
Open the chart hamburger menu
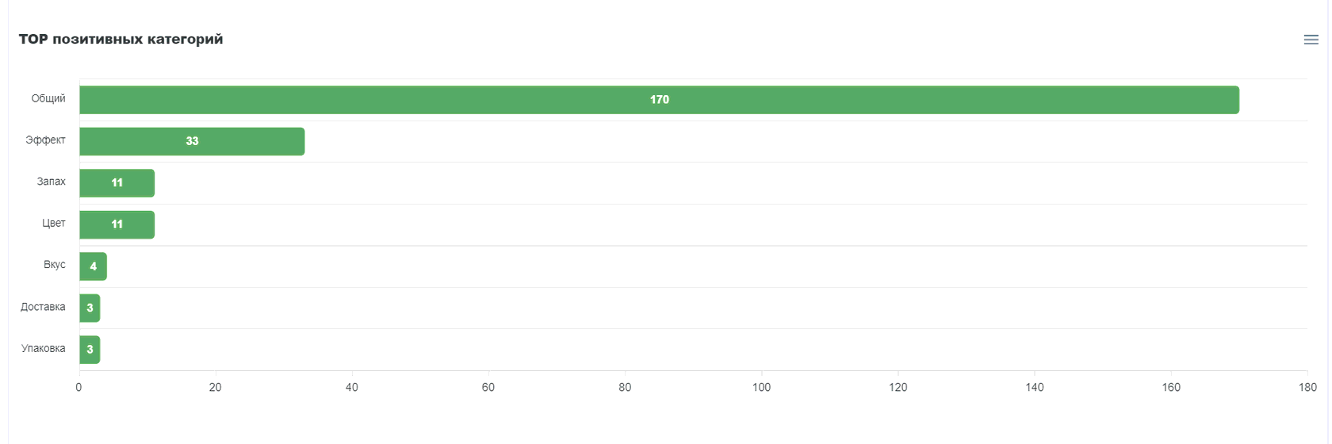1311,40
